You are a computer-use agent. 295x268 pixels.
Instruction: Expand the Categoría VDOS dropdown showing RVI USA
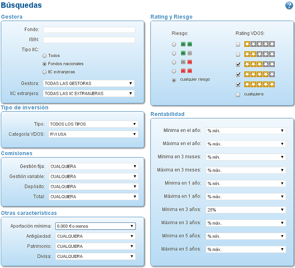tap(93, 134)
